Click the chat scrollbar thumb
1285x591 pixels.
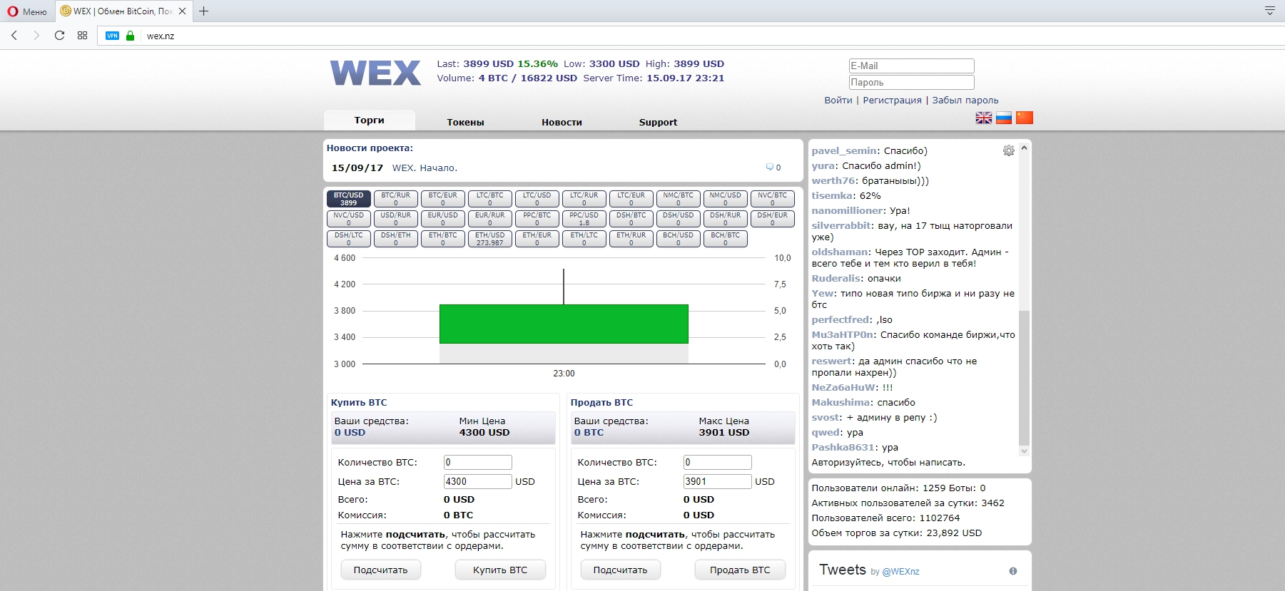click(x=1024, y=378)
